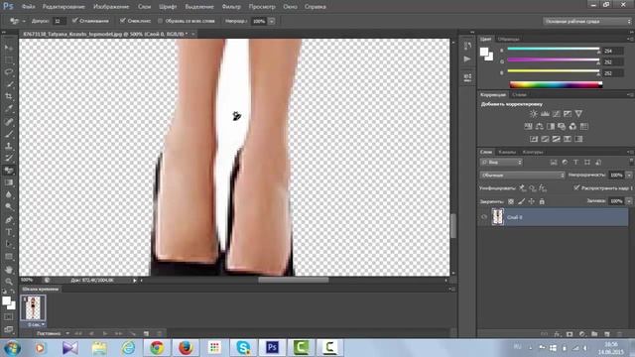Click the foreground color swatch in toolbox

pos(6,301)
